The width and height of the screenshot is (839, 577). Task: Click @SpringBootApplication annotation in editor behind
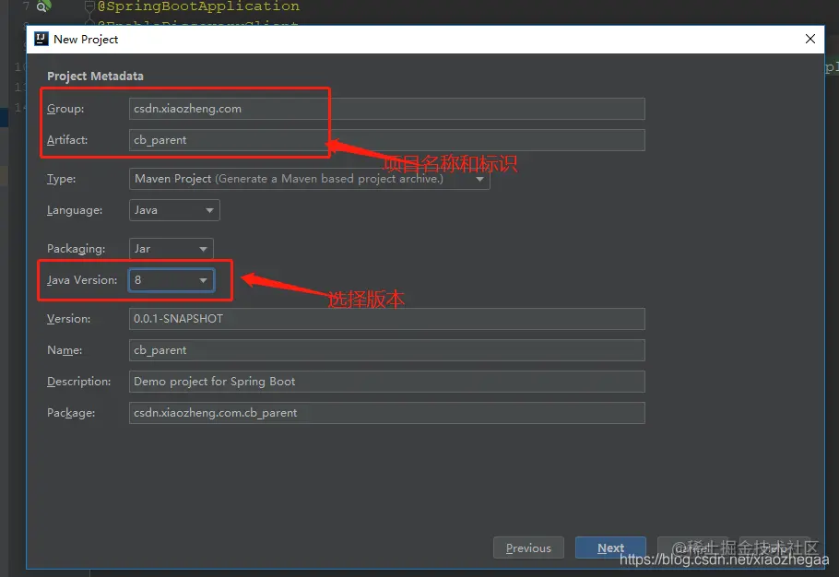tap(198, 6)
